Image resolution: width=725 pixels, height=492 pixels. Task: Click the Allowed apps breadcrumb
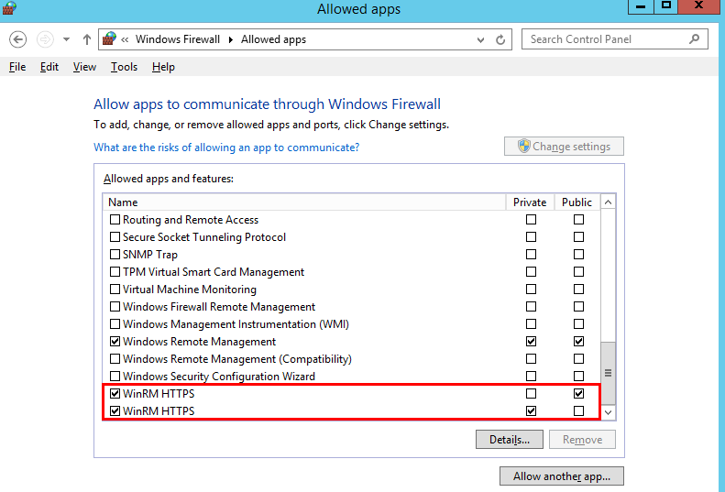click(x=273, y=39)
